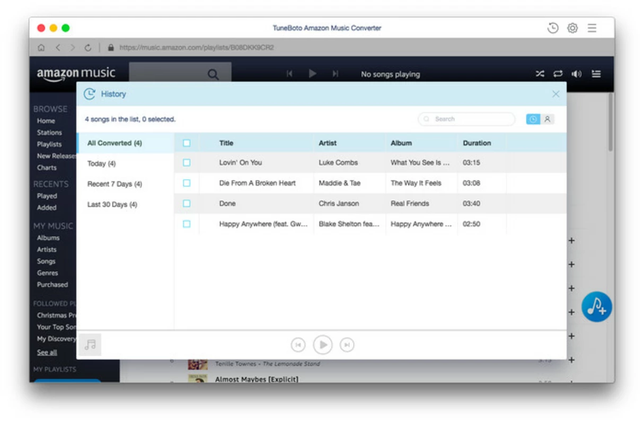Open Added under Recents

point(47,208)
